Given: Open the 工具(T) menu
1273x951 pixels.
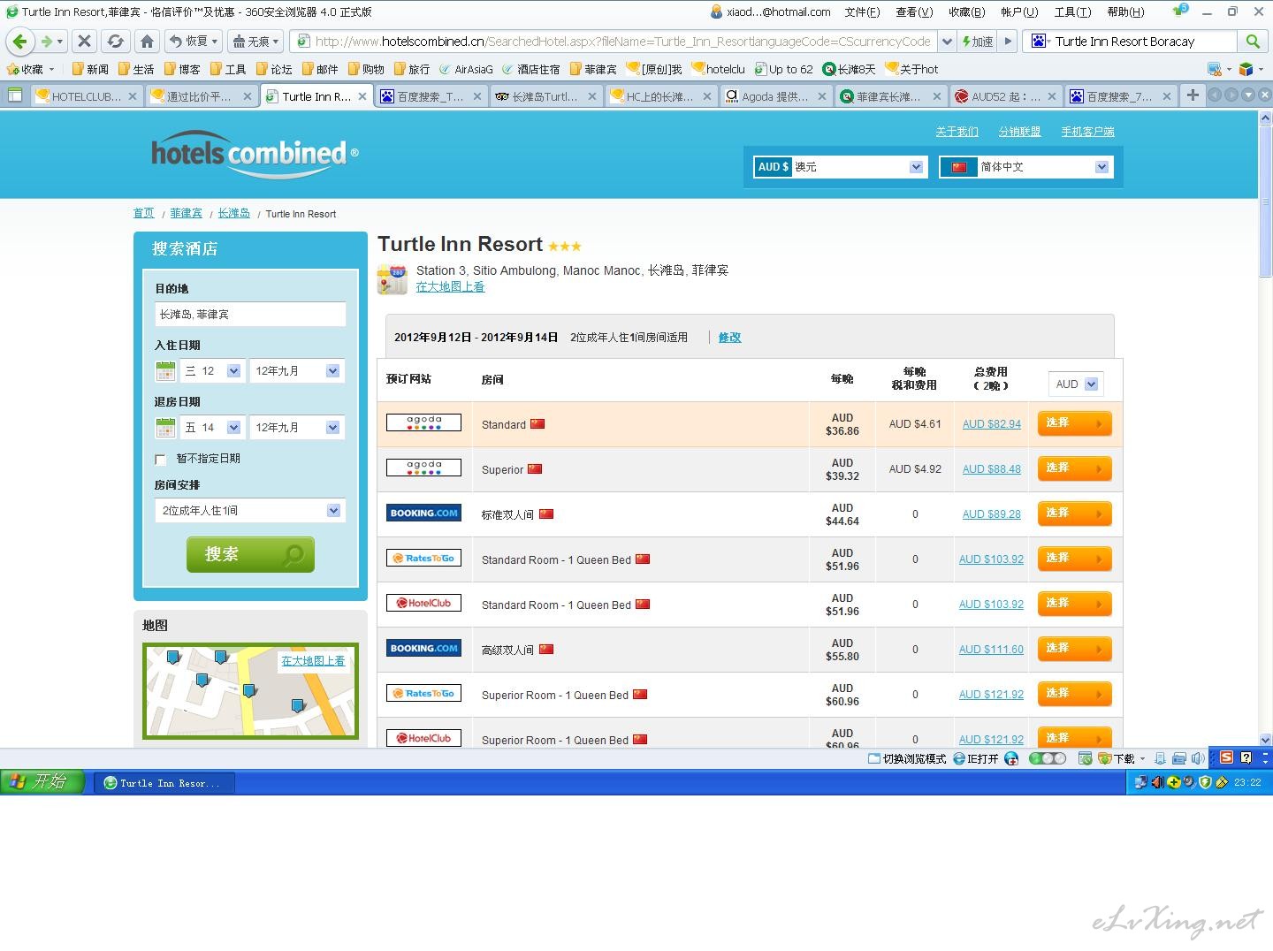Looking at the screenshot, I should coord(1072,12).
